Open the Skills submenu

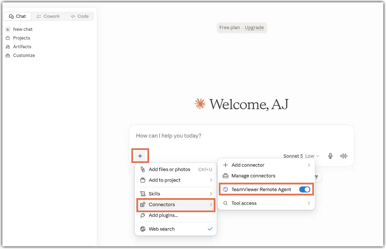pyautogui.click(x=176, y=194)
